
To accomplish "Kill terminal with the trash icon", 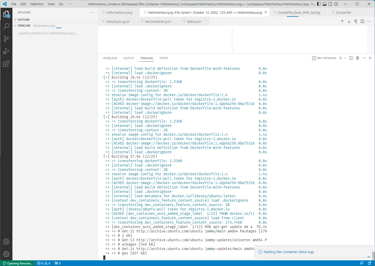I will point(357,58).
